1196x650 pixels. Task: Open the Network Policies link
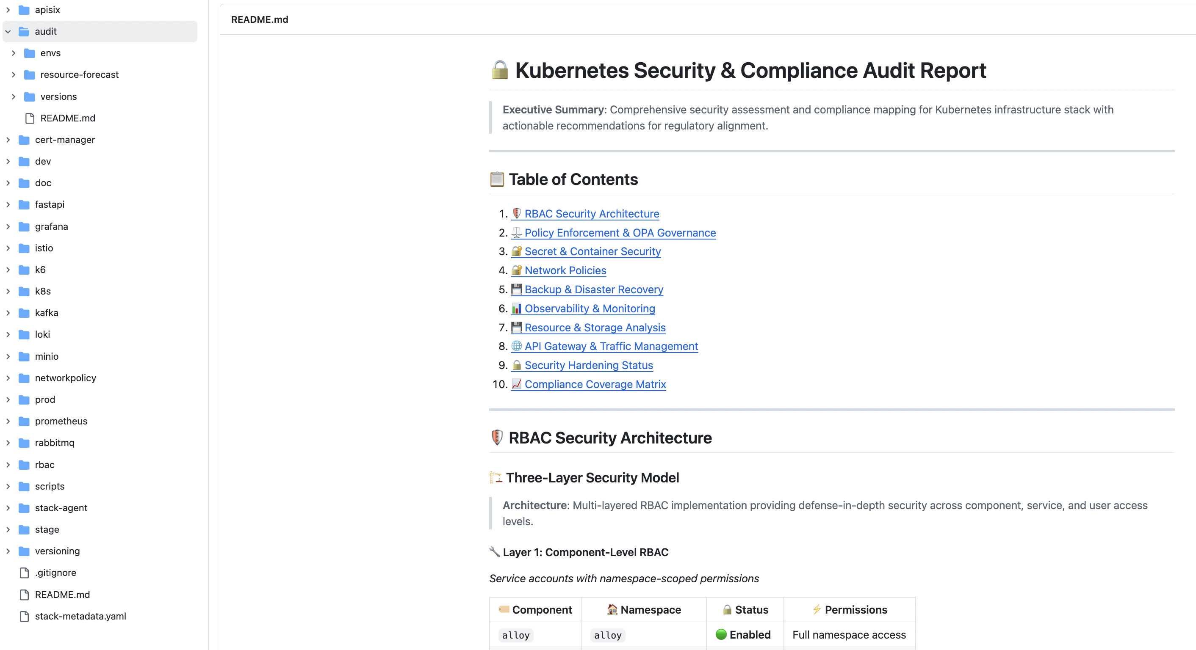565,270
